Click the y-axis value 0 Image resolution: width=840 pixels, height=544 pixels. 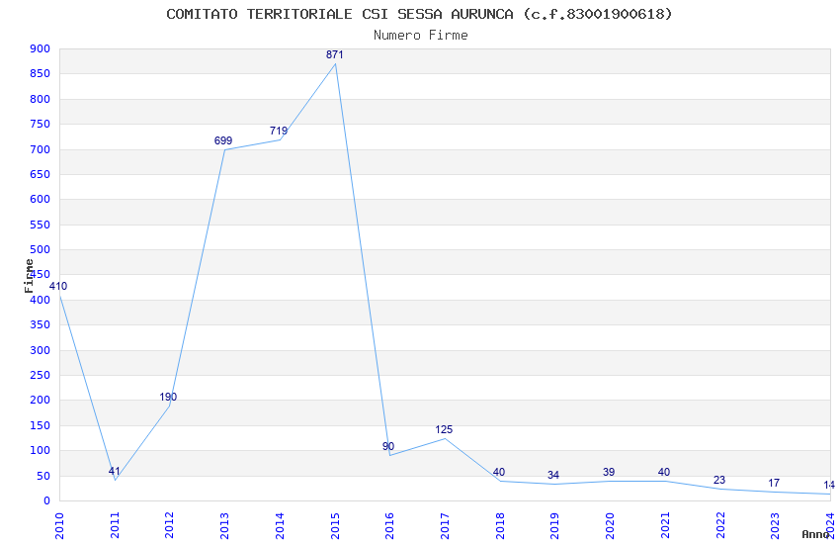pos(47,501)
